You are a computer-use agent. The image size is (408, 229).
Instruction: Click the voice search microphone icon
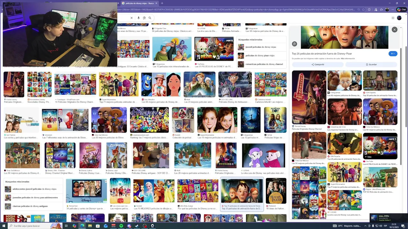pyautogui.click(x=138, y=18)
